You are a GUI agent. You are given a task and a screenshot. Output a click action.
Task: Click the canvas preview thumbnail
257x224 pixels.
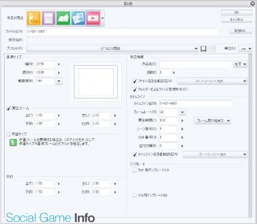(x=95, y=82)
